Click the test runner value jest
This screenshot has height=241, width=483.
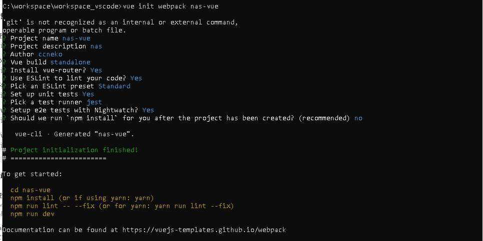tap(94, 102)
